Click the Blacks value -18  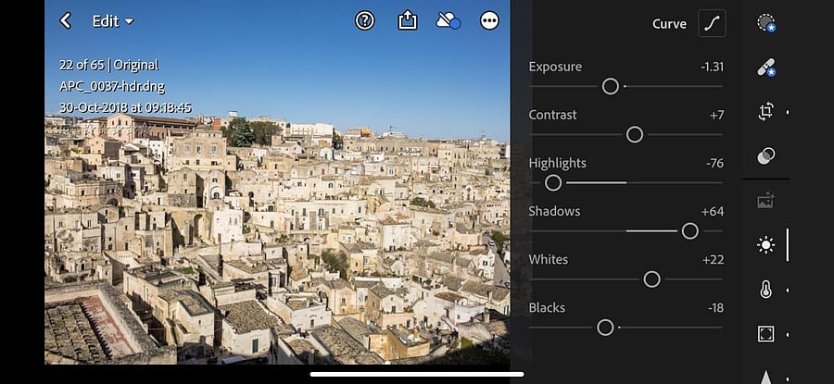tap(716, 308)
